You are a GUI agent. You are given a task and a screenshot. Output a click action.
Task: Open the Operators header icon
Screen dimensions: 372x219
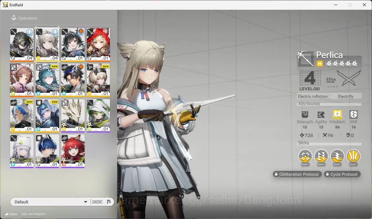point(14,18)
